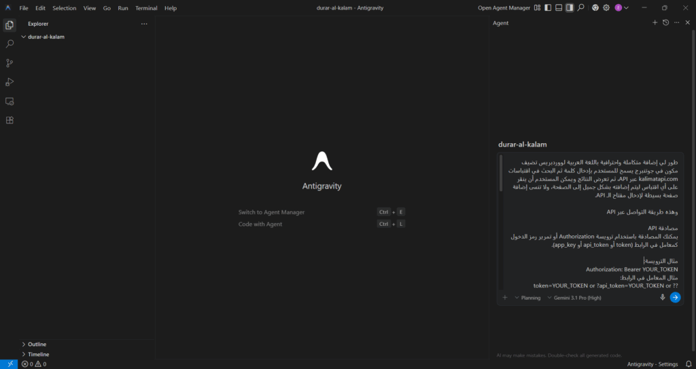Click the microphone voice input icon

pyautogui.click(x=662, y=297)
